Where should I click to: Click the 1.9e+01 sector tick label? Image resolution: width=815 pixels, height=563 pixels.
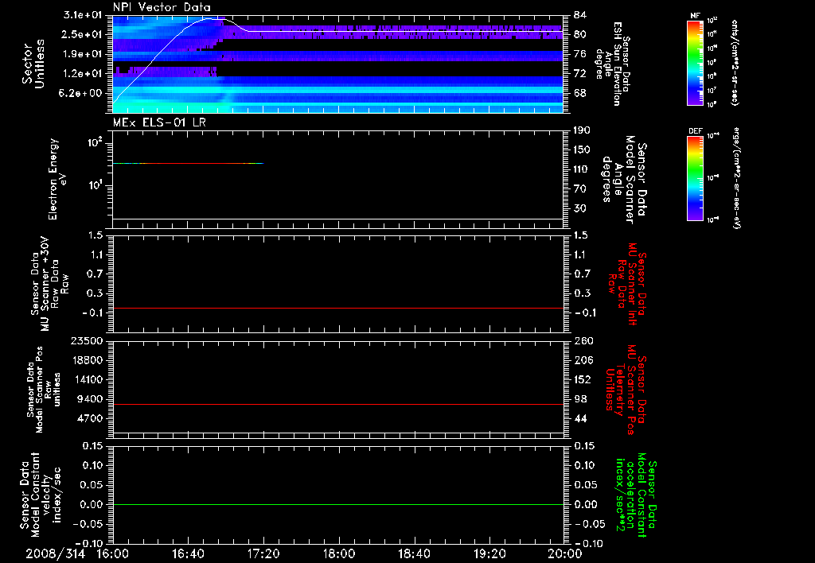pos(82,54)
